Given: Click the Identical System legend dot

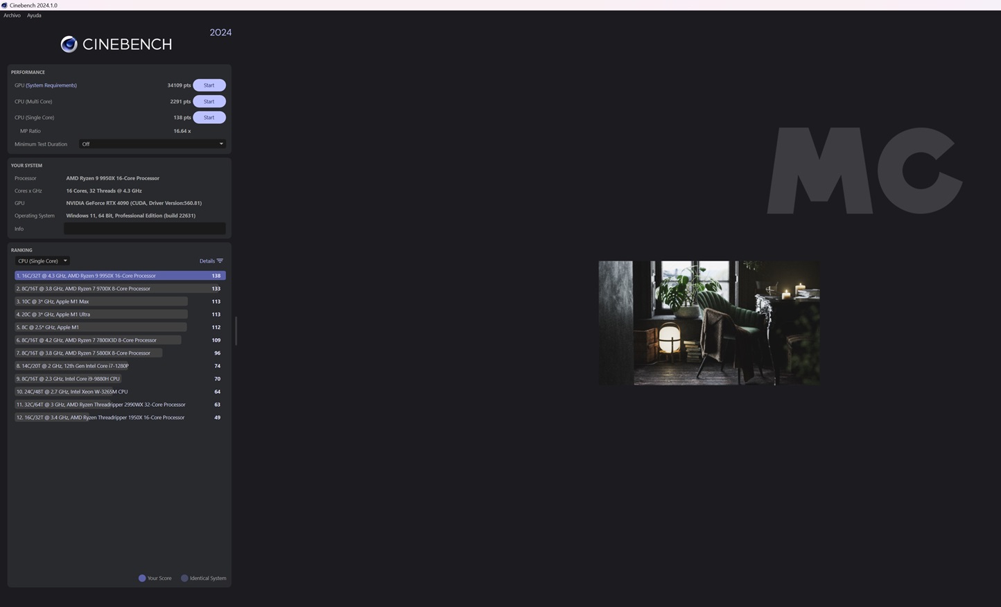Looking at the screenshot, I should click(x=184, y=578).
